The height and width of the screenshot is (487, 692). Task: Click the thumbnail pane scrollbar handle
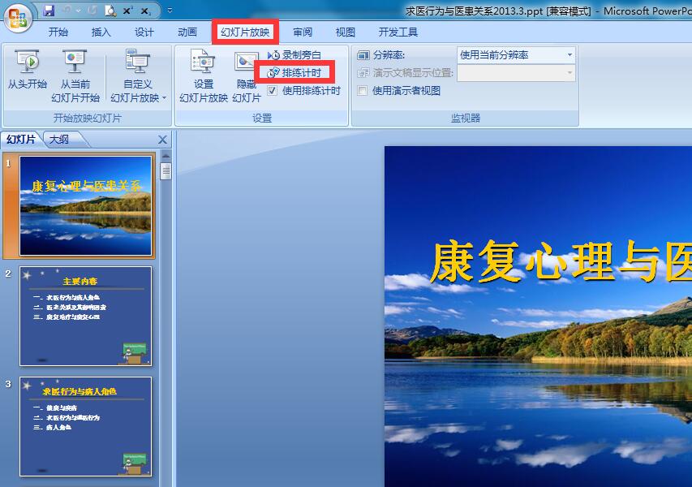click(x=166, y=171)
